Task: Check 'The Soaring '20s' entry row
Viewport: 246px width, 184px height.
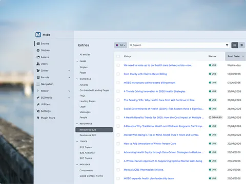Action: point(118,100)
